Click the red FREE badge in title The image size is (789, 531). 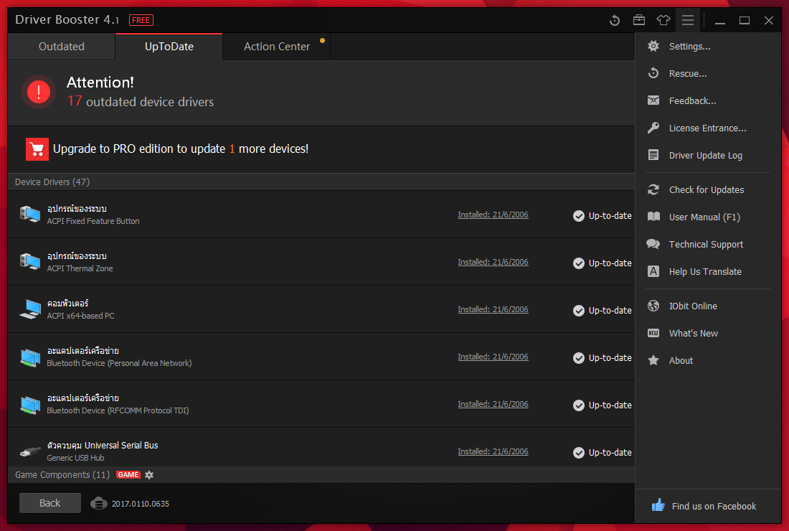(141, 20)
